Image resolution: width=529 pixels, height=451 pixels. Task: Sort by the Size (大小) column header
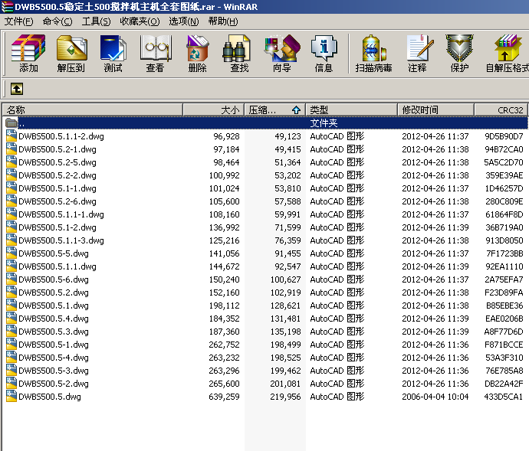coord(213,110)
